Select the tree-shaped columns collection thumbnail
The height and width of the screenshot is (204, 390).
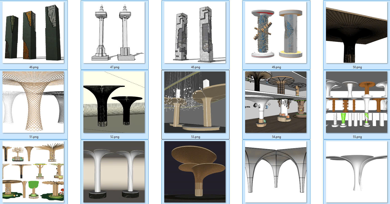33,172
